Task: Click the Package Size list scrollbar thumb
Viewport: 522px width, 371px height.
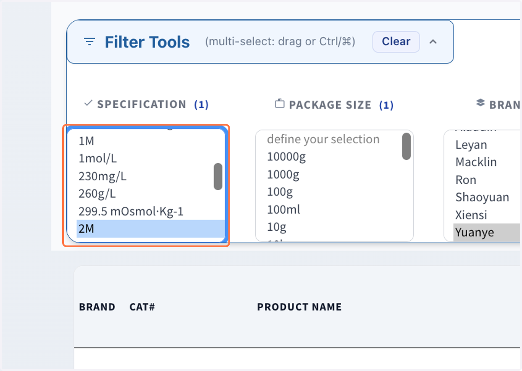Action: coord(407,146)
